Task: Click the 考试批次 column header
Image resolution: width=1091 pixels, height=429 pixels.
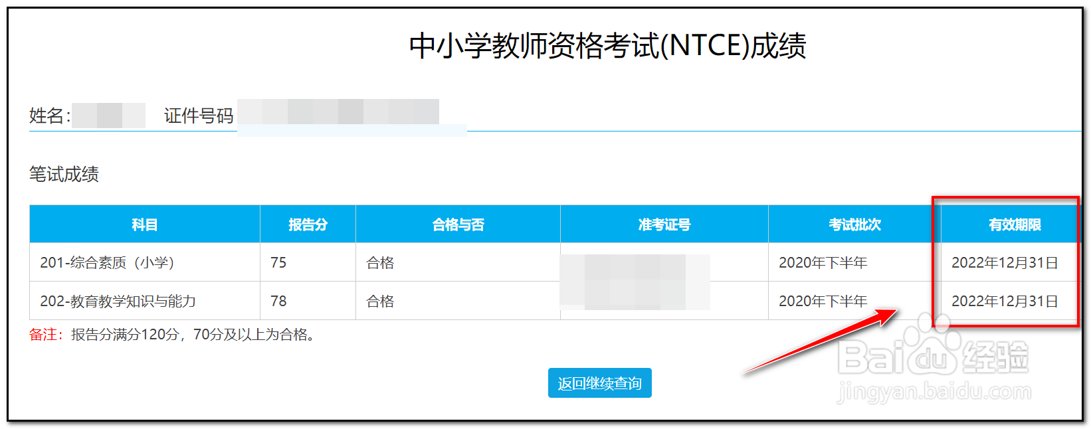Action: 854,224
